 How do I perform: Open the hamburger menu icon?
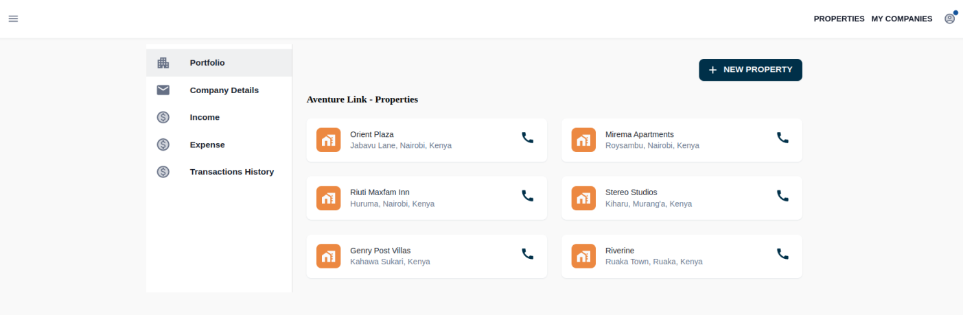tap(13, 18)
